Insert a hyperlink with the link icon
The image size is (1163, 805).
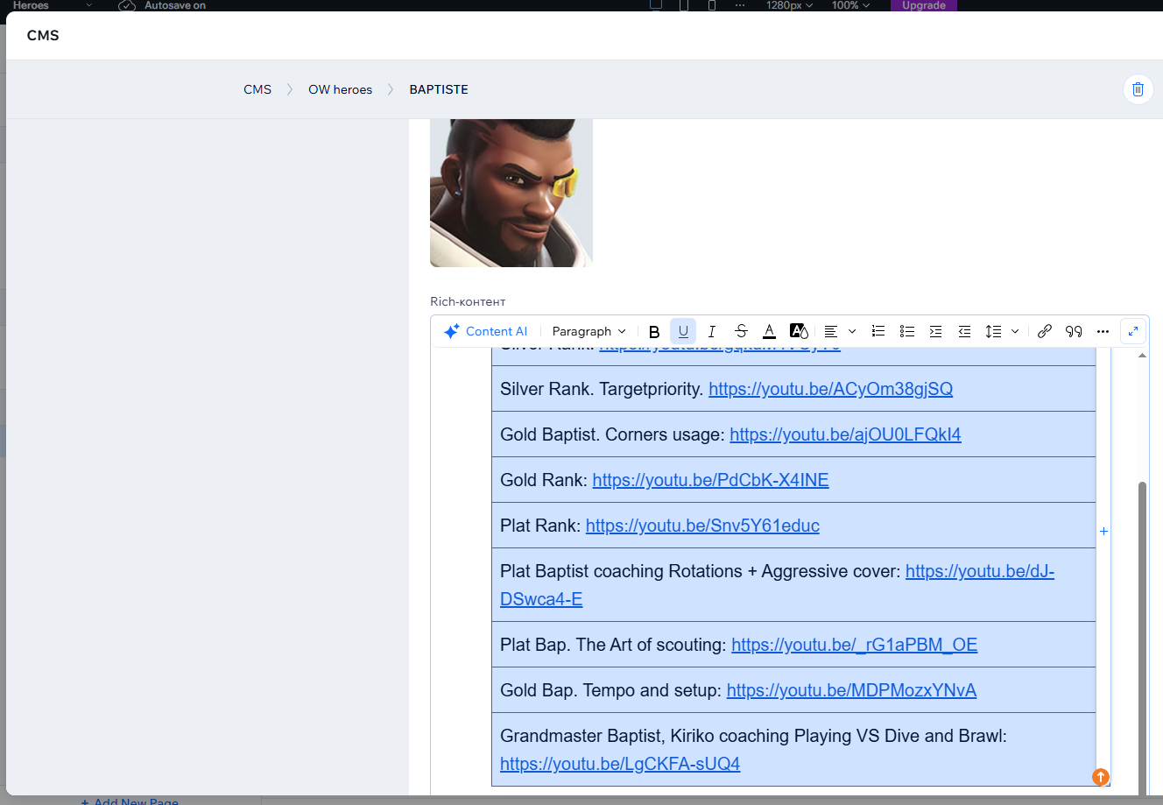(1045, 331)
